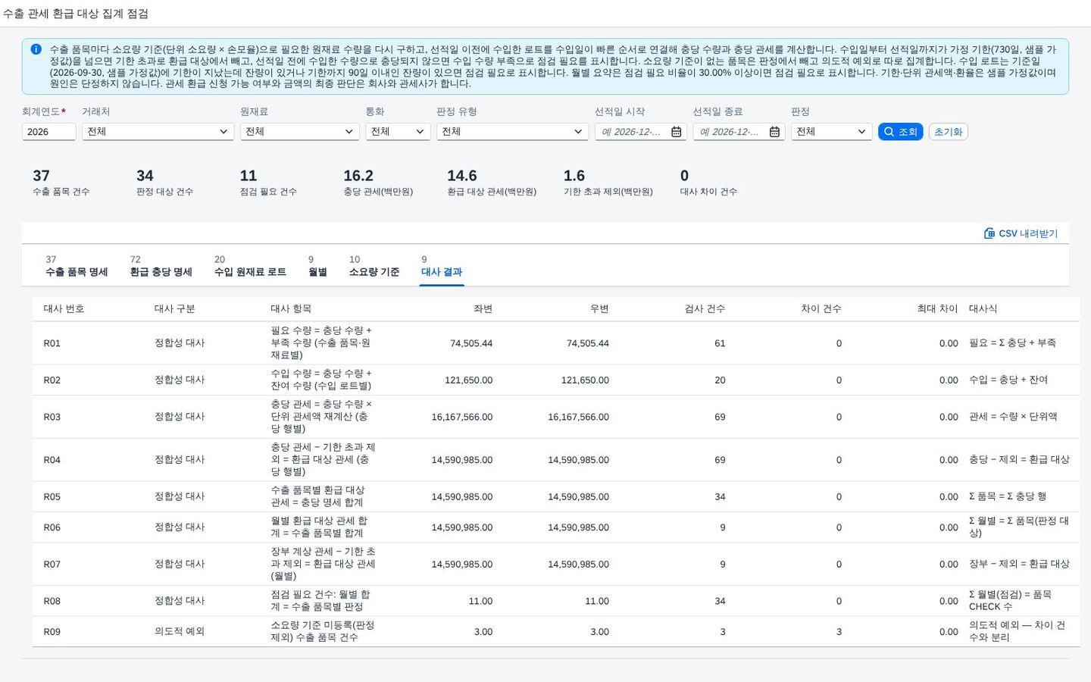Click the 대사 구분 column header
Screen dimensions: 1091x682
(174, 309)
